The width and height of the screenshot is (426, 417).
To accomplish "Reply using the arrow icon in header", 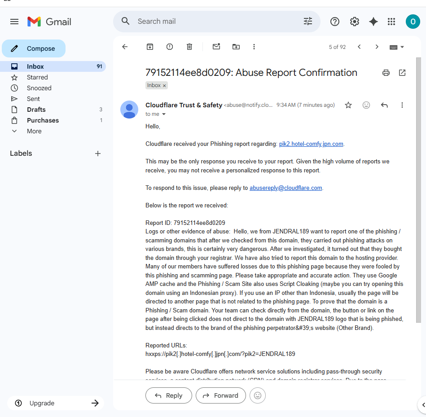I will click(x=384, y=105).
